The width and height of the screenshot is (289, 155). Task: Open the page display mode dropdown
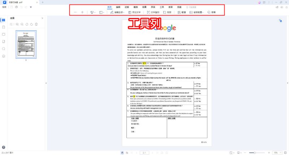click(x=239, y=153)
